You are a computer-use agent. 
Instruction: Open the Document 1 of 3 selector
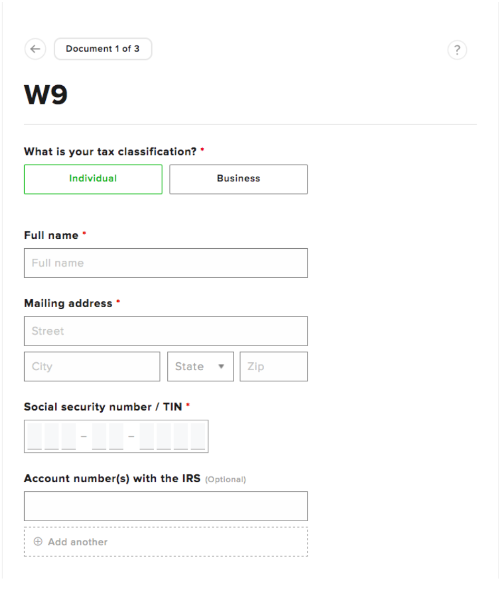(103, 49)
